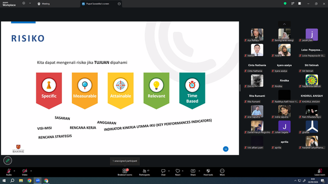The image size is (328, 184).
Task: Click the 'RENCANA STRATEGIS' text on slide
Action: coord(55,136)
